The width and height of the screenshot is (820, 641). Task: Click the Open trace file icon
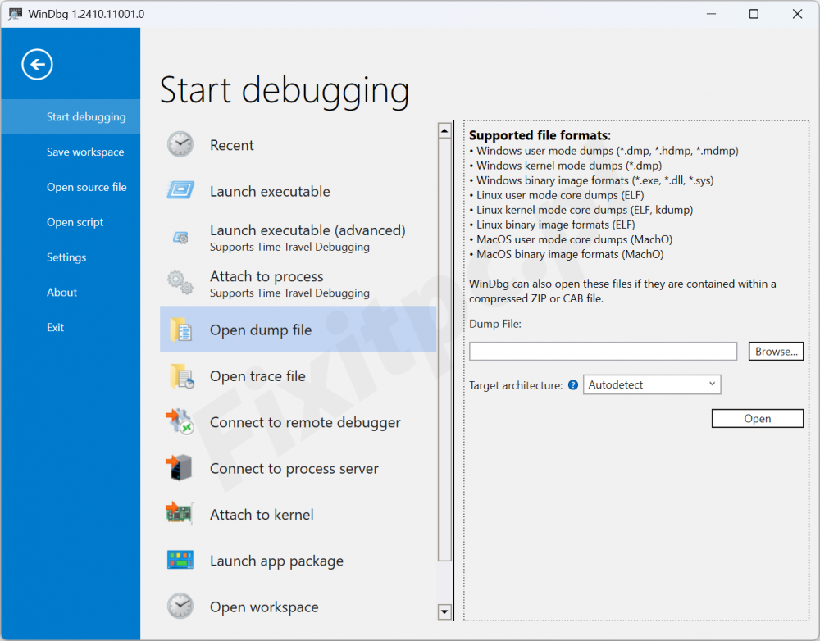click(181, 376)
